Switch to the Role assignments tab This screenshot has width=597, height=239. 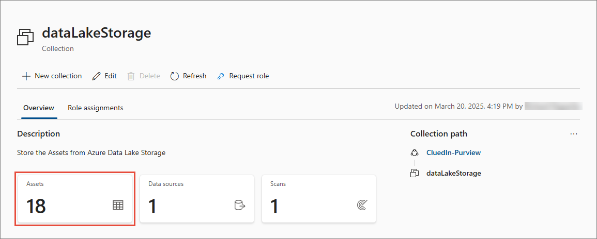coord(96,108)
